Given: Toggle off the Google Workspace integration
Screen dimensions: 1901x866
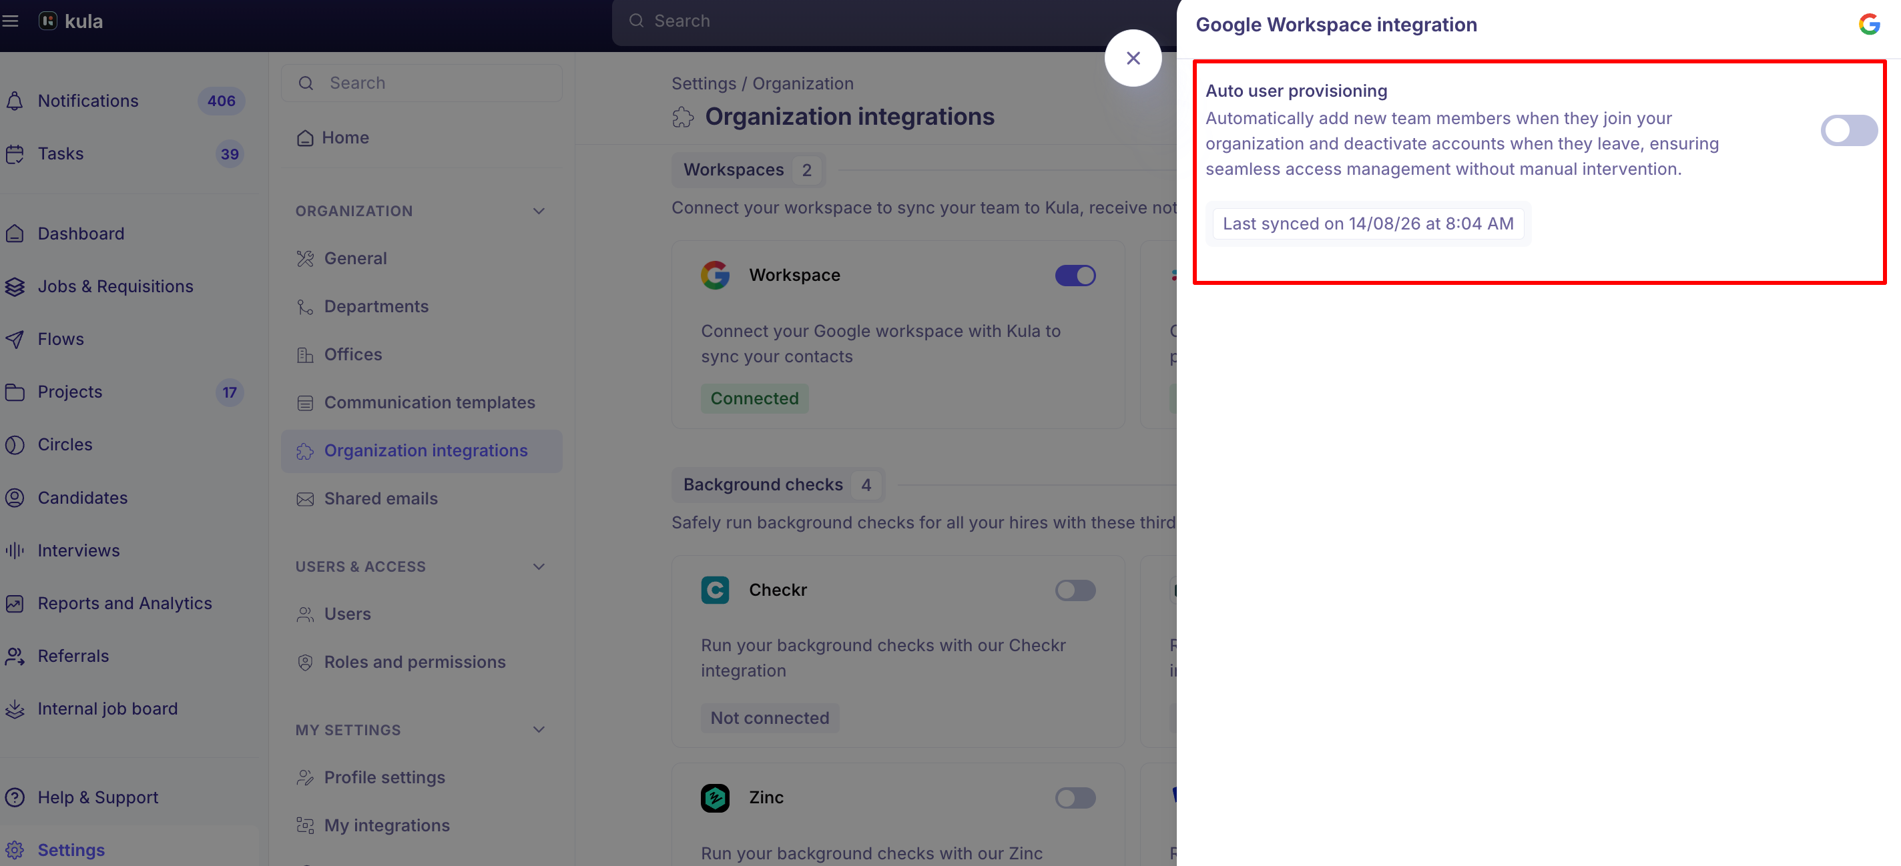Looking at the screenshot, I should click(1075, 276).
